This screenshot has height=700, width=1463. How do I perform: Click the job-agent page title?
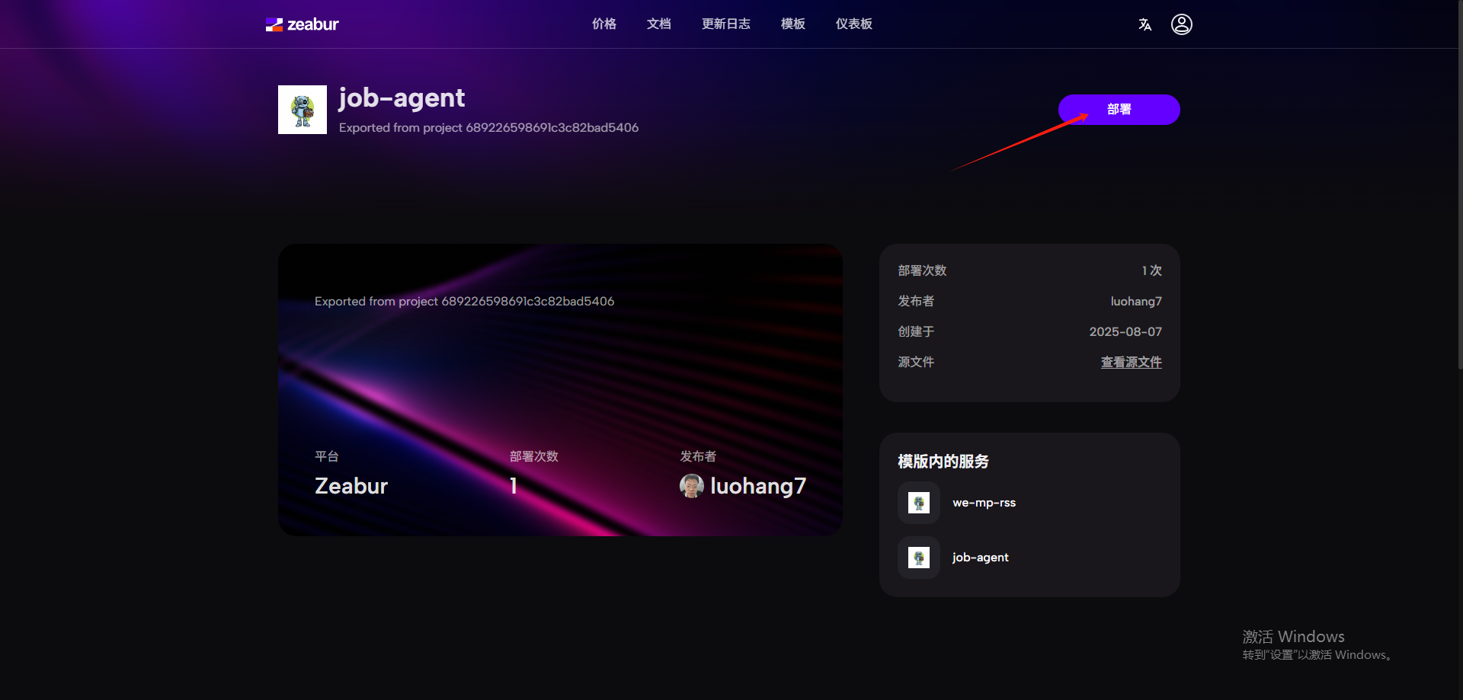(x=402, y=97)
